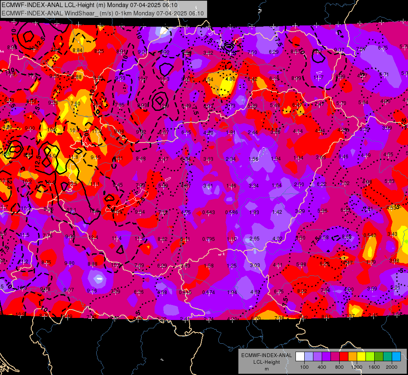Click the 11.8 value on the map
Viewport: 408px width, 375px height.
[x=73, y=157]
